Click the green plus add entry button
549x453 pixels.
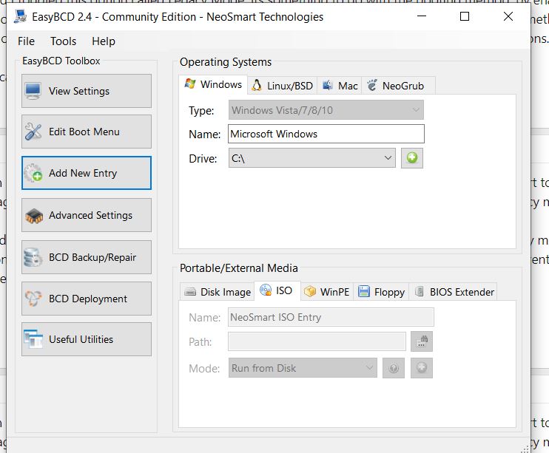412,158
